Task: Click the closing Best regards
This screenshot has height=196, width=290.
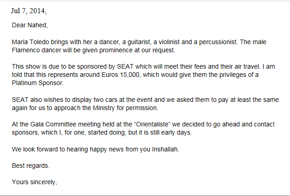Action: (x=31, y=166)
